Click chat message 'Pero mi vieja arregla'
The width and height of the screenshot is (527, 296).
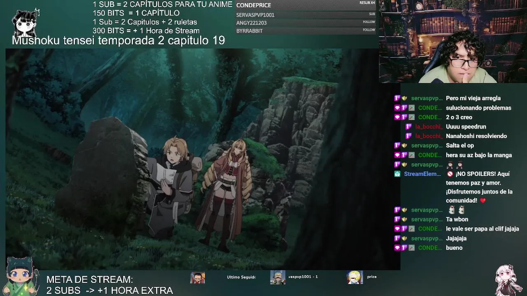tap(473, 98)
